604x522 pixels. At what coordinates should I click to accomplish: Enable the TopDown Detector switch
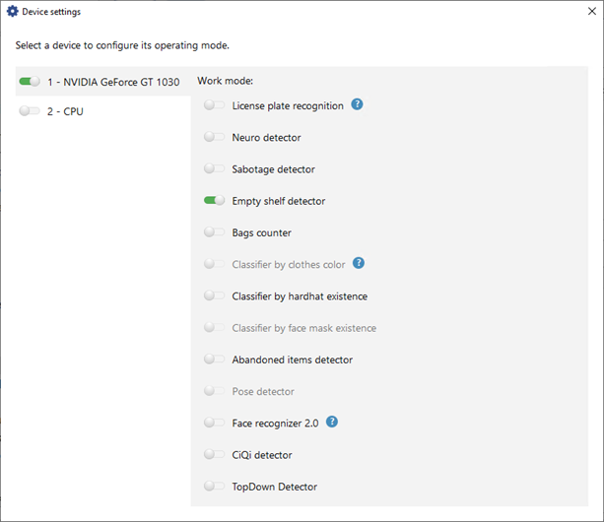[214, 486]
